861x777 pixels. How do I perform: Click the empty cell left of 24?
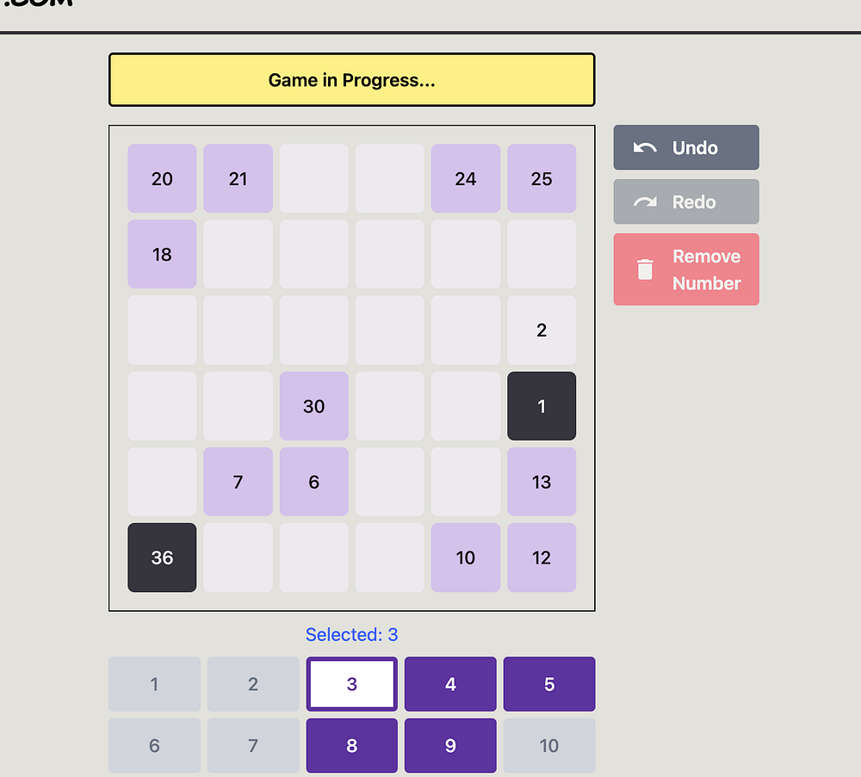coord(390,179)
